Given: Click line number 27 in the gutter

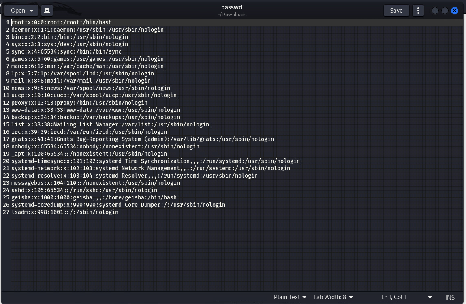Looking at the screenshot, I should [x=6, y=212].
